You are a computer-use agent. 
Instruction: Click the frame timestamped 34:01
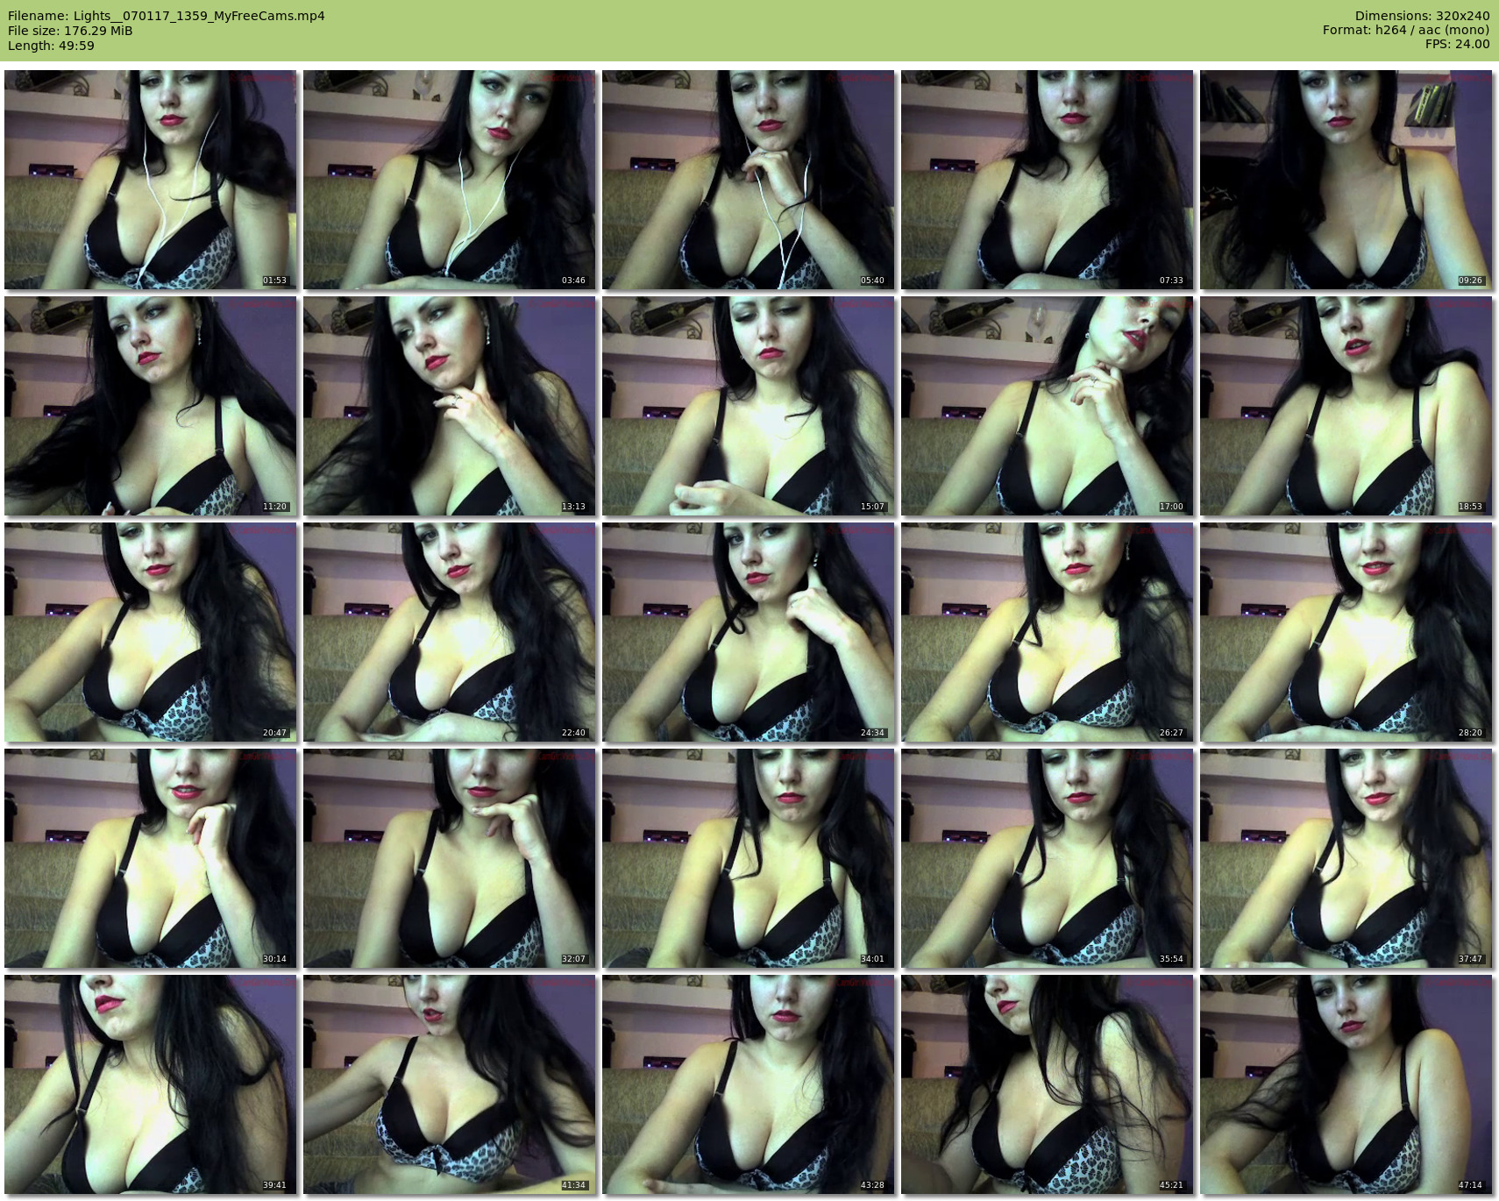[748, 858]
